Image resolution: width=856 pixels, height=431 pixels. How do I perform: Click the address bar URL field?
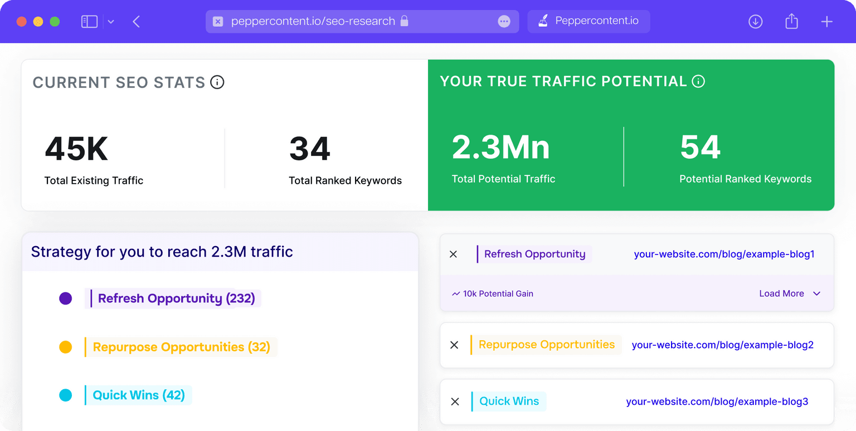pos(362,22)
